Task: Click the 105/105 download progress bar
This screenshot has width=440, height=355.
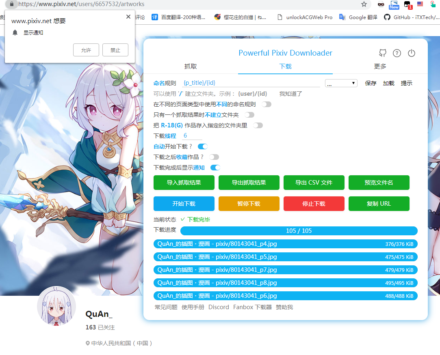Action: 299,230
